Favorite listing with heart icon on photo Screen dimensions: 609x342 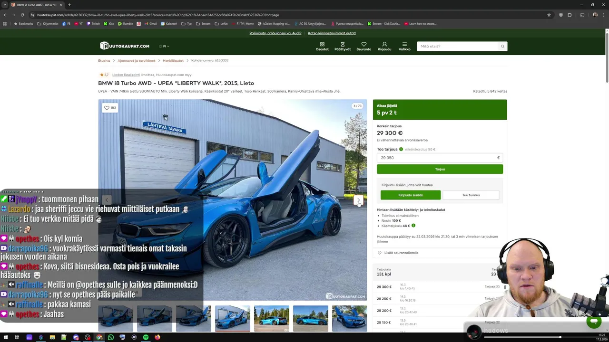[x=110, y=108]
